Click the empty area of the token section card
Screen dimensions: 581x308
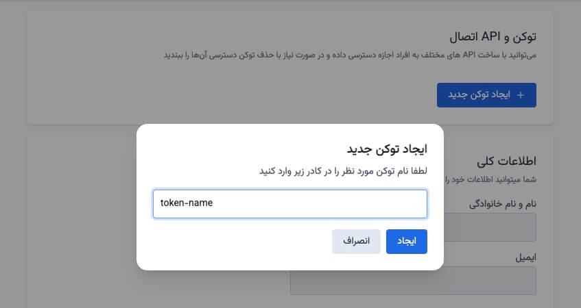pyautogui.click(x=206, y=96)
